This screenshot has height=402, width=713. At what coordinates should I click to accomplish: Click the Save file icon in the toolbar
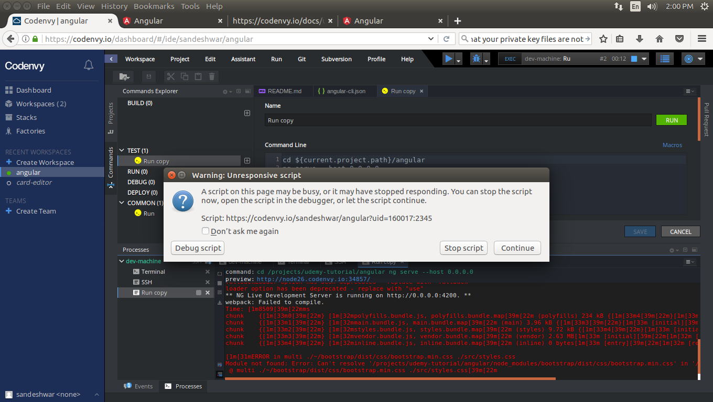click(148, 76)
